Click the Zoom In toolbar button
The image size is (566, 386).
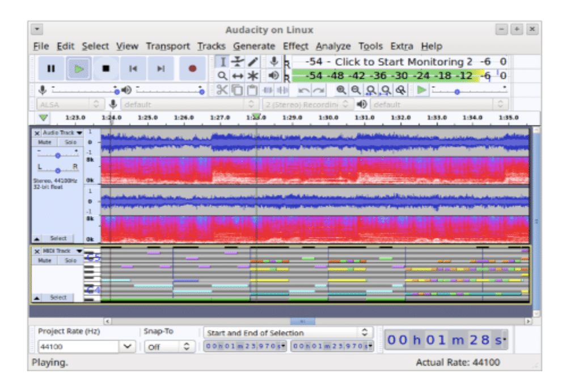pyautogui.click(x=341, y=90)
